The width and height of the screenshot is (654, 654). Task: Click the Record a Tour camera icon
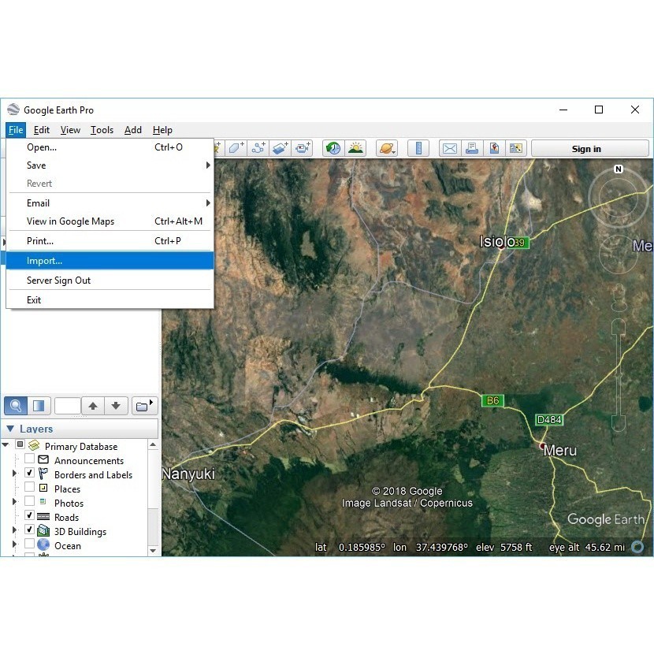point(303,148)
